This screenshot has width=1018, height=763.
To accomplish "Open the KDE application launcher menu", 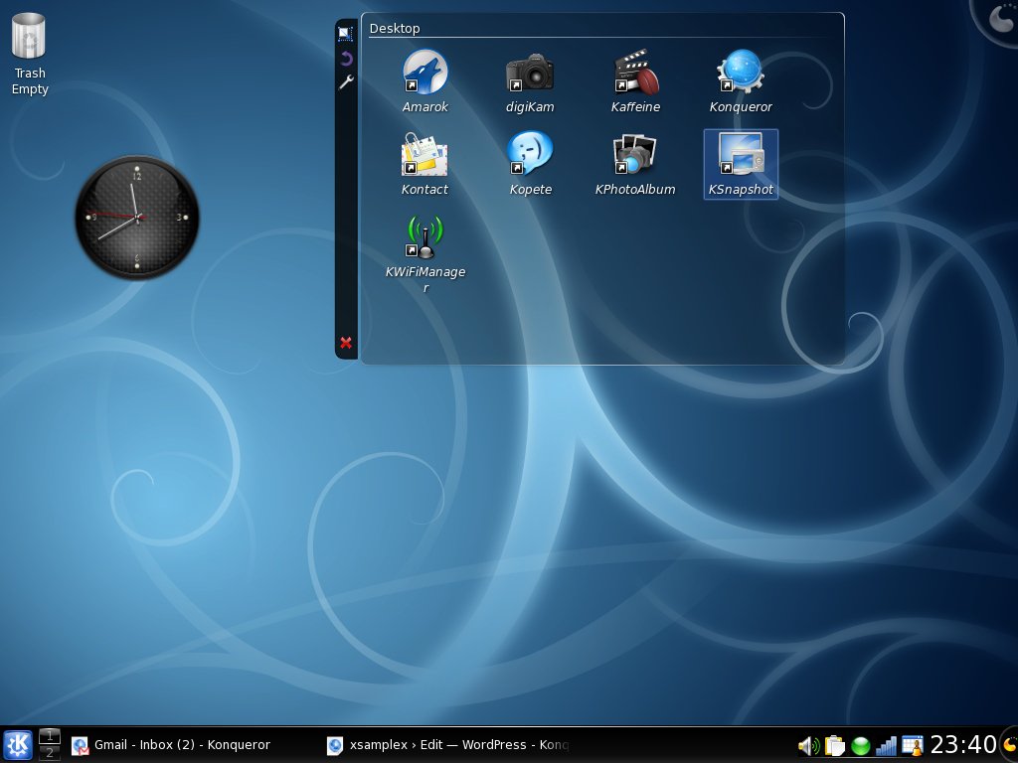I will (18, 745).
